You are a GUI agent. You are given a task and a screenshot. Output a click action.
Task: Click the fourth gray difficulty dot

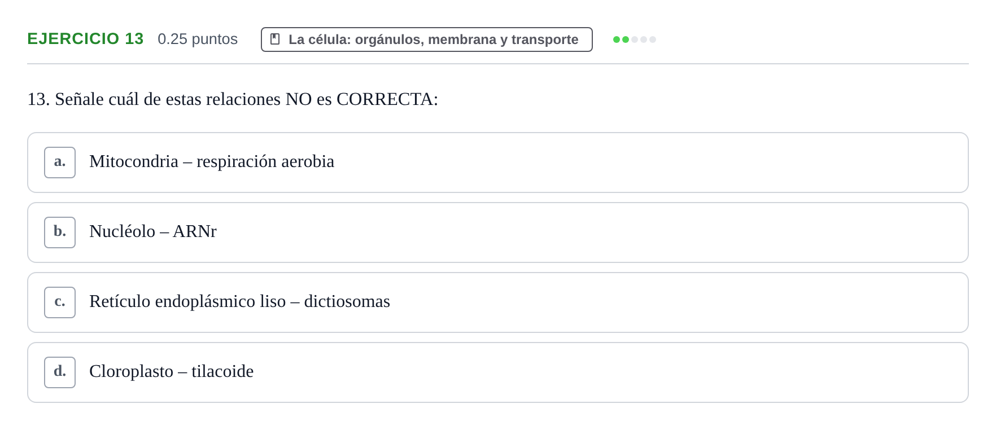point(644,40)
